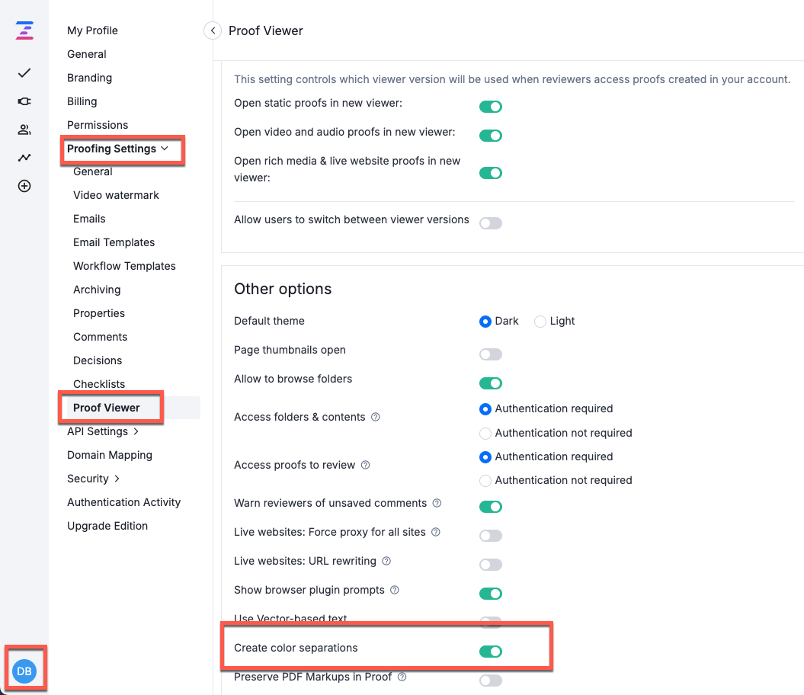
Task: Click the ZiflowPRO logo icon
Action: [24, 30]
